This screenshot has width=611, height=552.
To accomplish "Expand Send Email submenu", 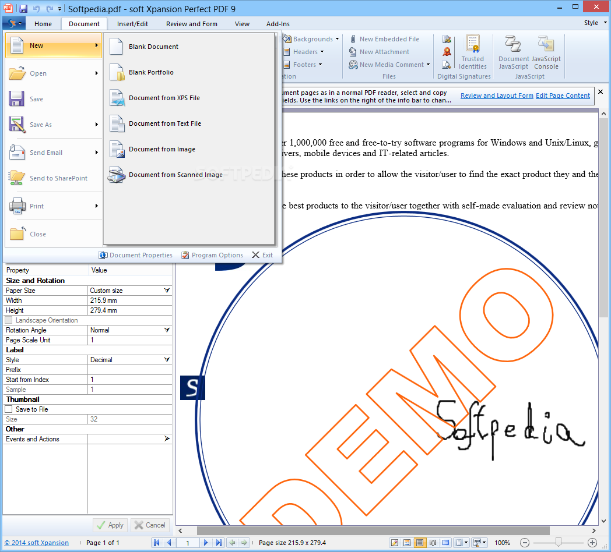I will pos(97,153).
